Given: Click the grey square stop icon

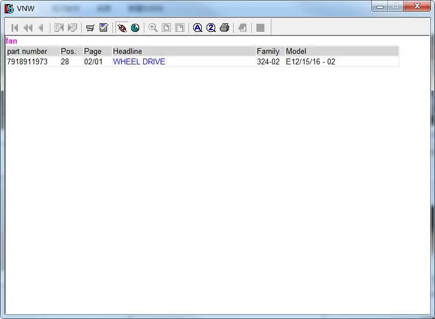Looking at the screenshot, I should [x=260, y=28].
